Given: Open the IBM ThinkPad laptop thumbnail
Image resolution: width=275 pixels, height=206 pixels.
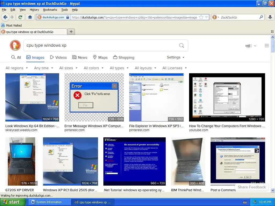Looking at the screenshot, I should click(188, 161).
